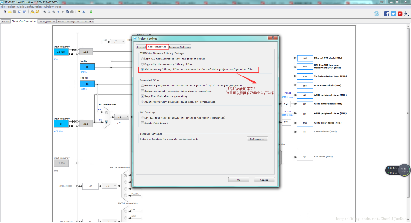Click the HCLK to AHB bus 168 field
Screen dimensions: 411x223
305,67
